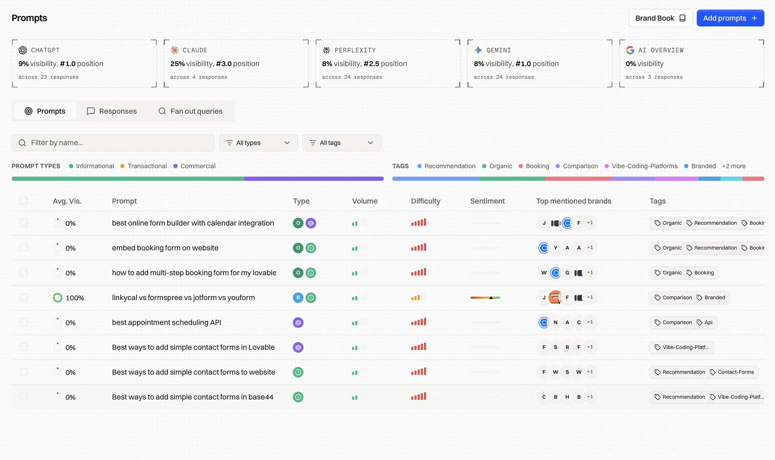
Task: Click the scale icon for 'contact forms in Lovable'
Action: 298,347
